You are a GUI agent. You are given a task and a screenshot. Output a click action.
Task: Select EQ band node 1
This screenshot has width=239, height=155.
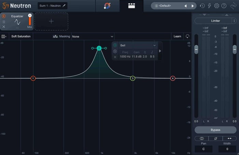33,78
